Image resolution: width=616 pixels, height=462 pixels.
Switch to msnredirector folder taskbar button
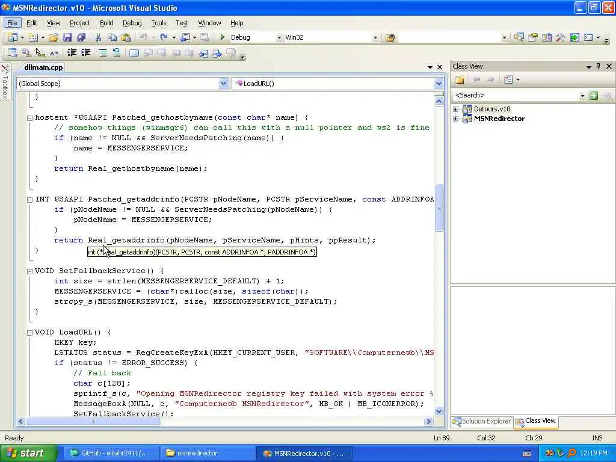pyautogui.click(x=208, y=454)
